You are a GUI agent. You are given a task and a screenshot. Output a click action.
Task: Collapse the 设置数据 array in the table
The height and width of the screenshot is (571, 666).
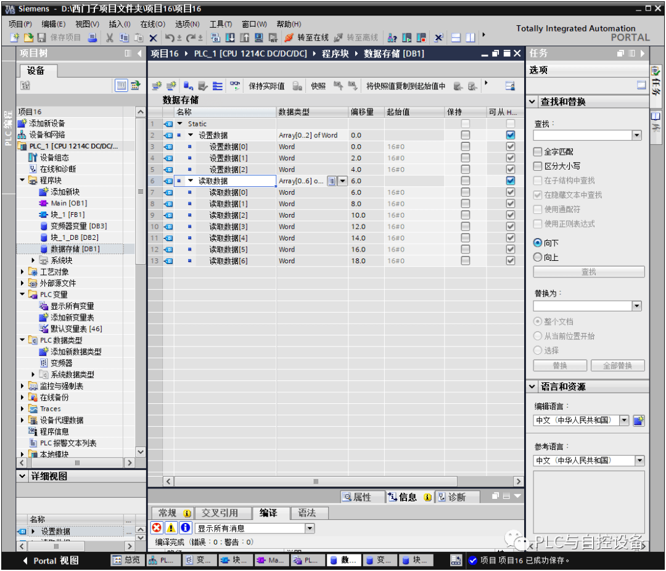click(191, 135)
